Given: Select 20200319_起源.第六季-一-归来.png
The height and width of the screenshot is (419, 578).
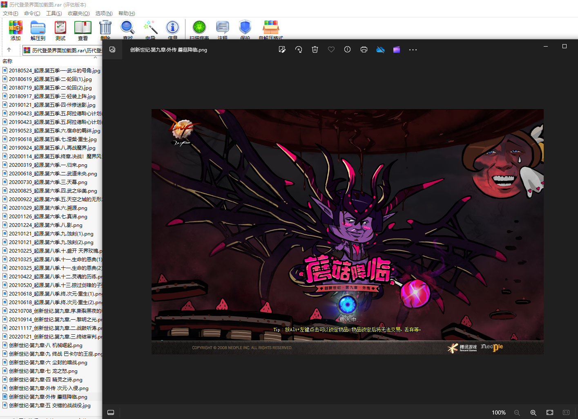Looking at the screenshot, I should [x=45, y=165].
